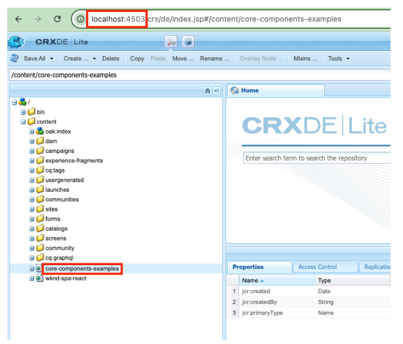Click the Home tab house icon

pyautogui.click(x=234, y=90)
